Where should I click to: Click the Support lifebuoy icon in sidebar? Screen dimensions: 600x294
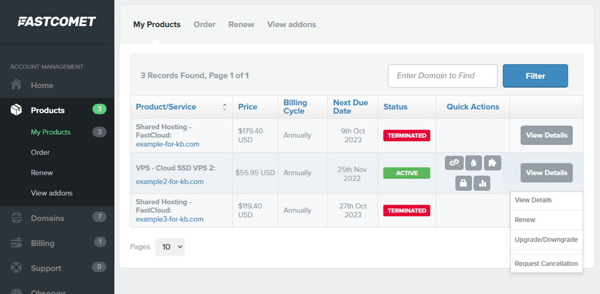pos(16,267)
